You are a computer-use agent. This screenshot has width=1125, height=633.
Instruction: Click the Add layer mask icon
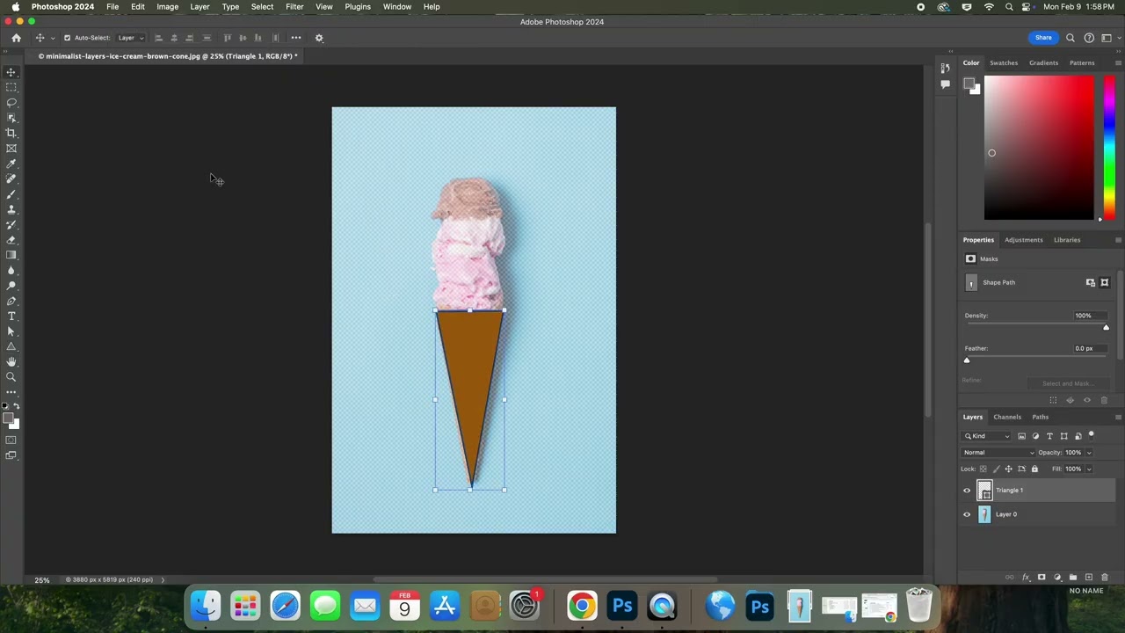point(1042,578)
